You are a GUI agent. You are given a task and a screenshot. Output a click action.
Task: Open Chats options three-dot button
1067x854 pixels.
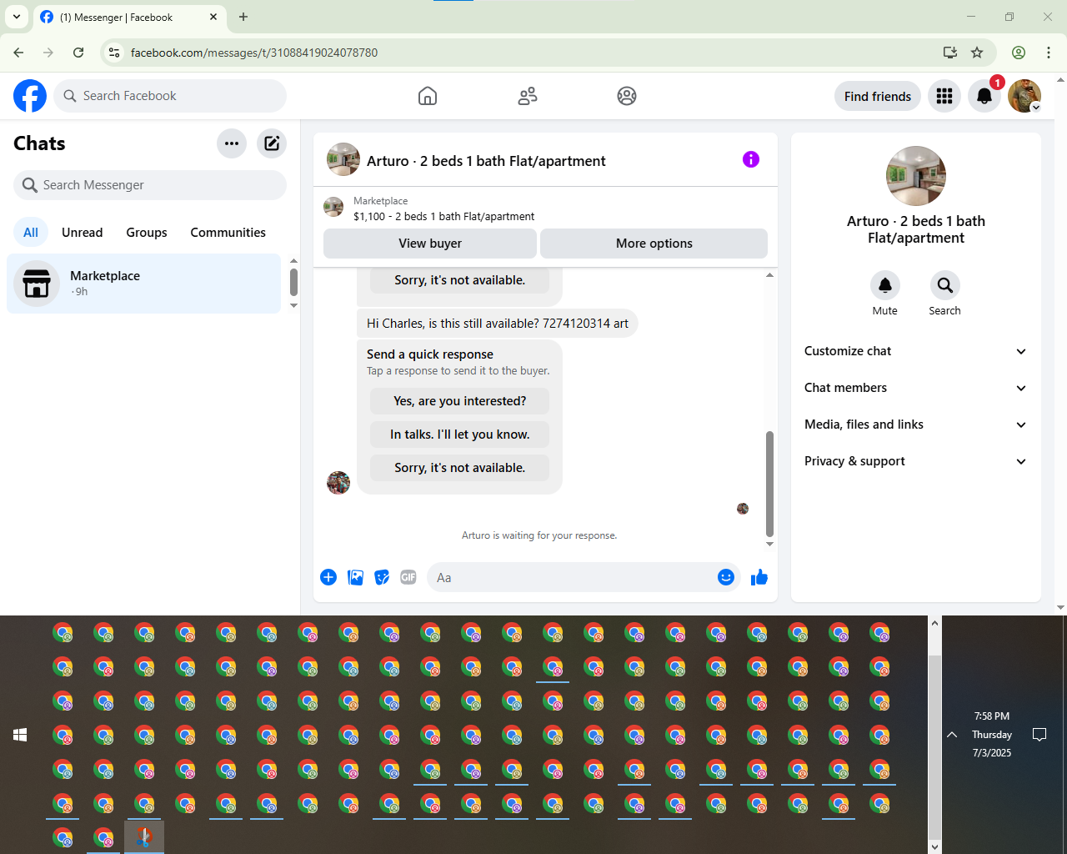pyautogui.click(x=232, y=143)
